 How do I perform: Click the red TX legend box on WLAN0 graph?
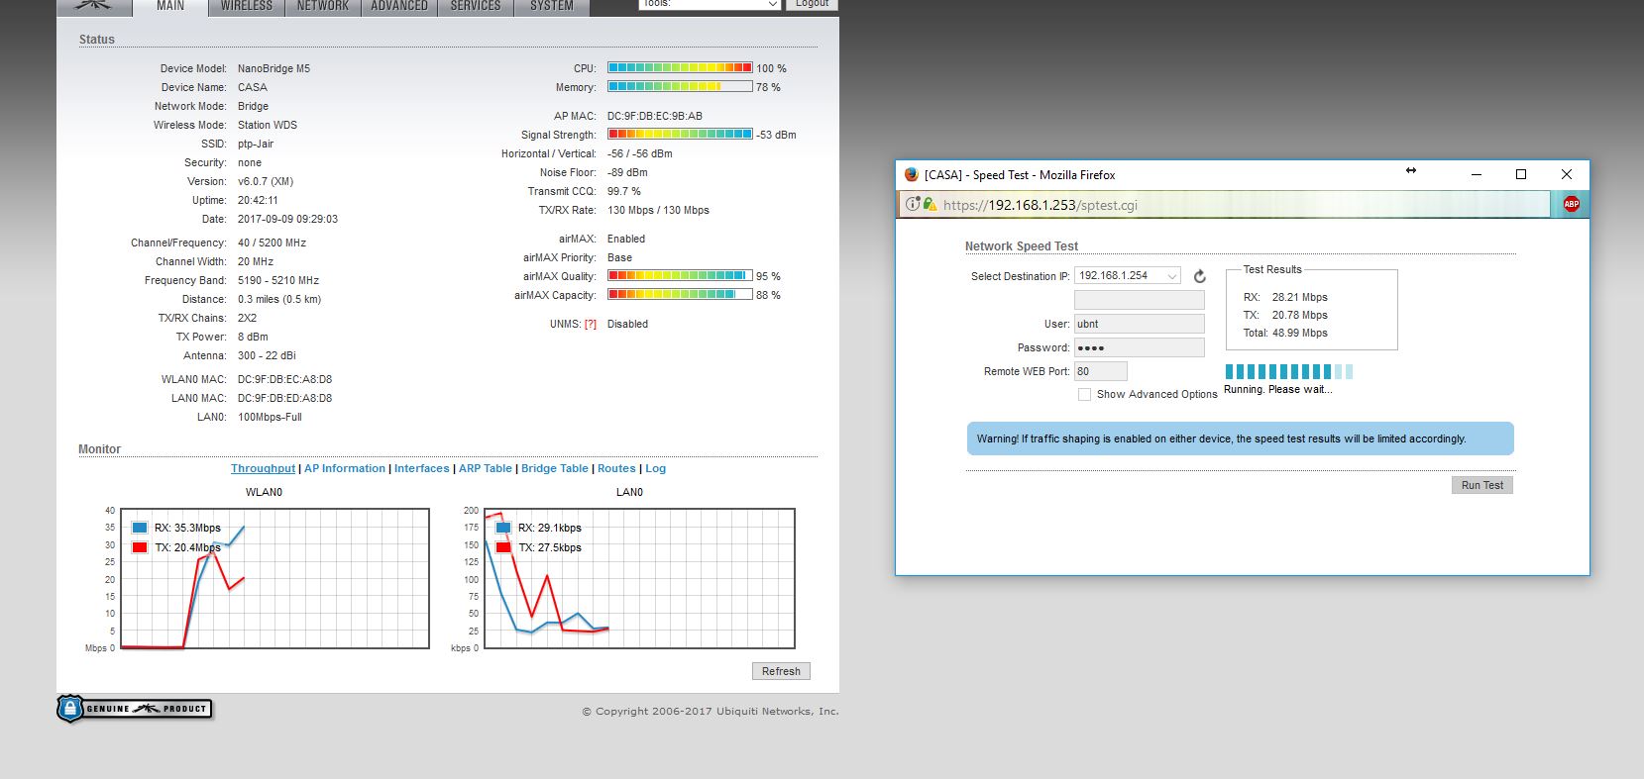click(140, 547)
